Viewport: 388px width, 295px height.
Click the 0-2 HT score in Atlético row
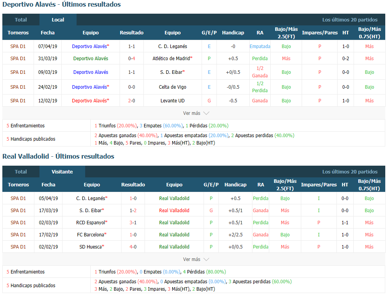345,58
